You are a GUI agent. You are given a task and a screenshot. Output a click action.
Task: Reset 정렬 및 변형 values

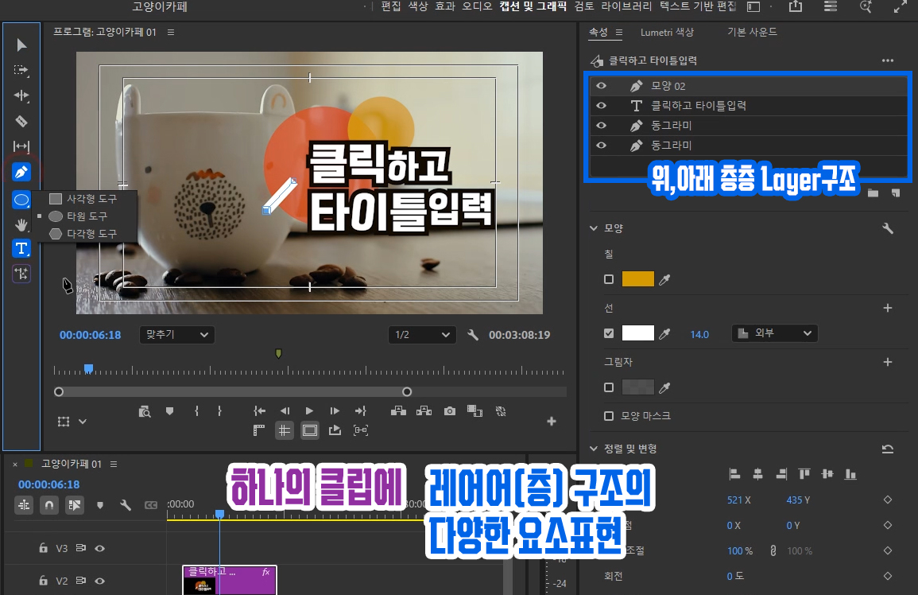(x=888, y=449)
